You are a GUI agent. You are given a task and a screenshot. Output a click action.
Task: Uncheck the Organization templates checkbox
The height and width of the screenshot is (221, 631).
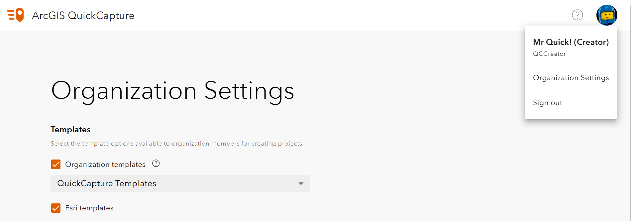pos(56,164)
